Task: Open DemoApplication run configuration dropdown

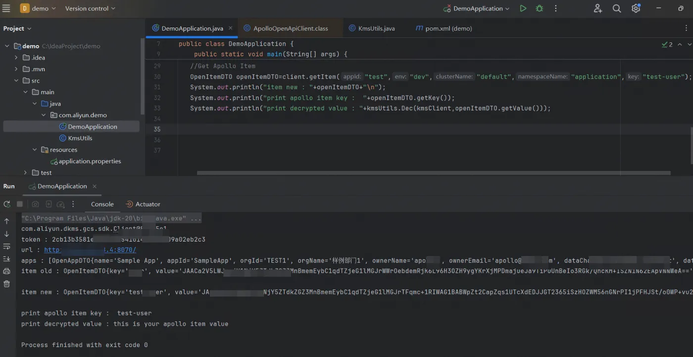Action: click(x=477, y=8)
